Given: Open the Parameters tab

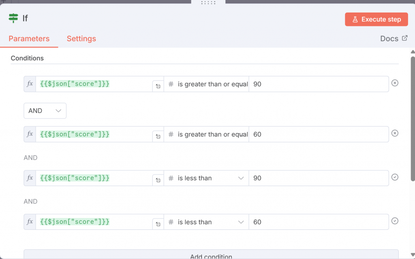Looking at the screenshot, I should pos(29,38).
